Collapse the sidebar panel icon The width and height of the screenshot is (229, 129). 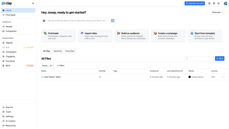click(33, 3)
